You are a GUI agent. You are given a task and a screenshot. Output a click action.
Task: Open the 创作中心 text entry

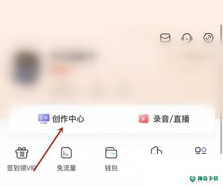(x=68, y=119)
